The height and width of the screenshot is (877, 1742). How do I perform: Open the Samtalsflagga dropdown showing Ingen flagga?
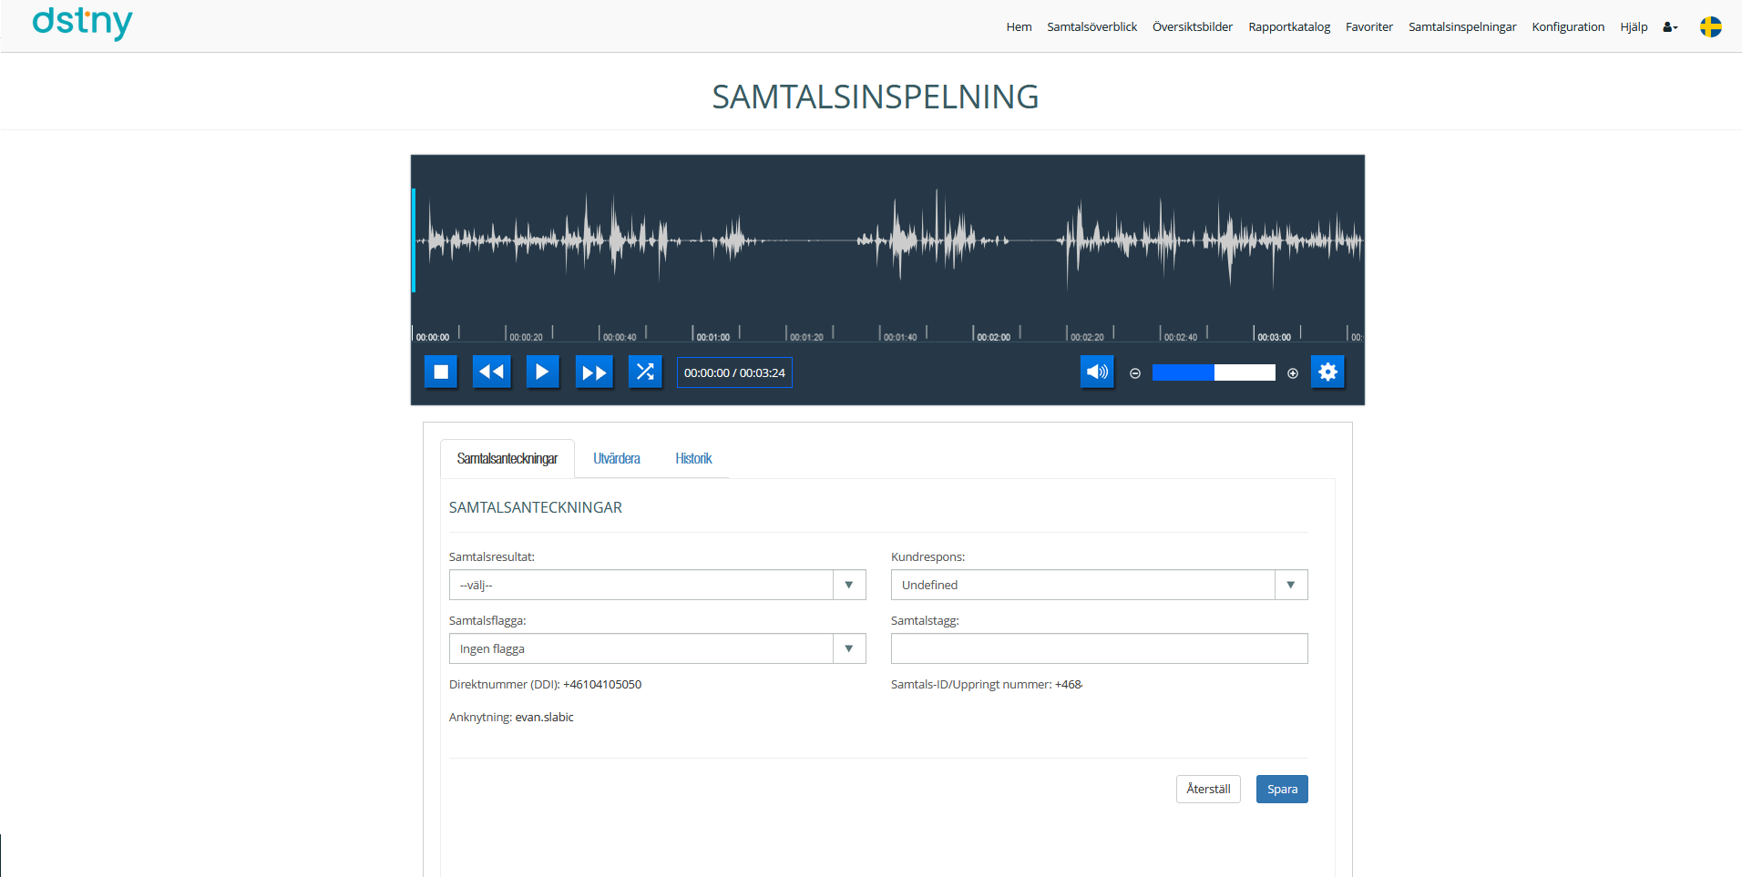[x=657, y=648]
